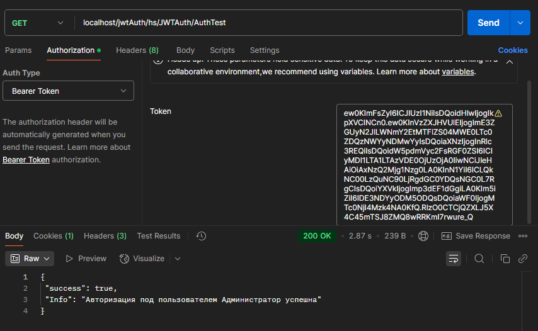Click Save Response button
The image size is (538, 331).
click(476, 236)
